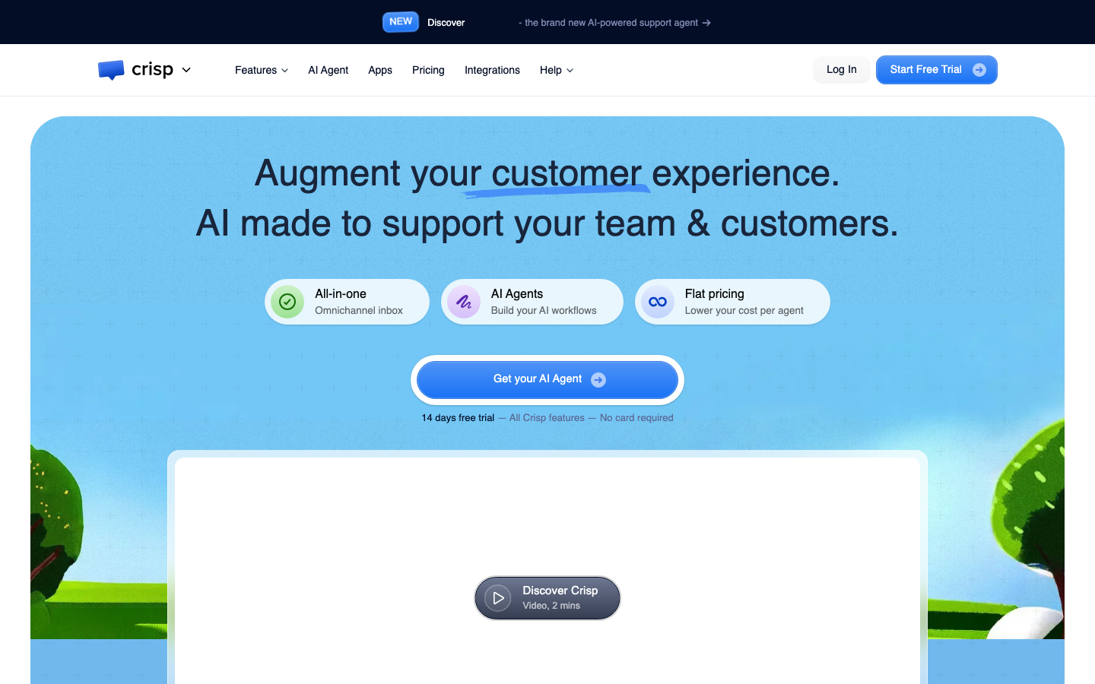This screenshot has width=1095, height=684.
Task: Select the AI Agents workflows pill
Action: click(x=532, y=302)
